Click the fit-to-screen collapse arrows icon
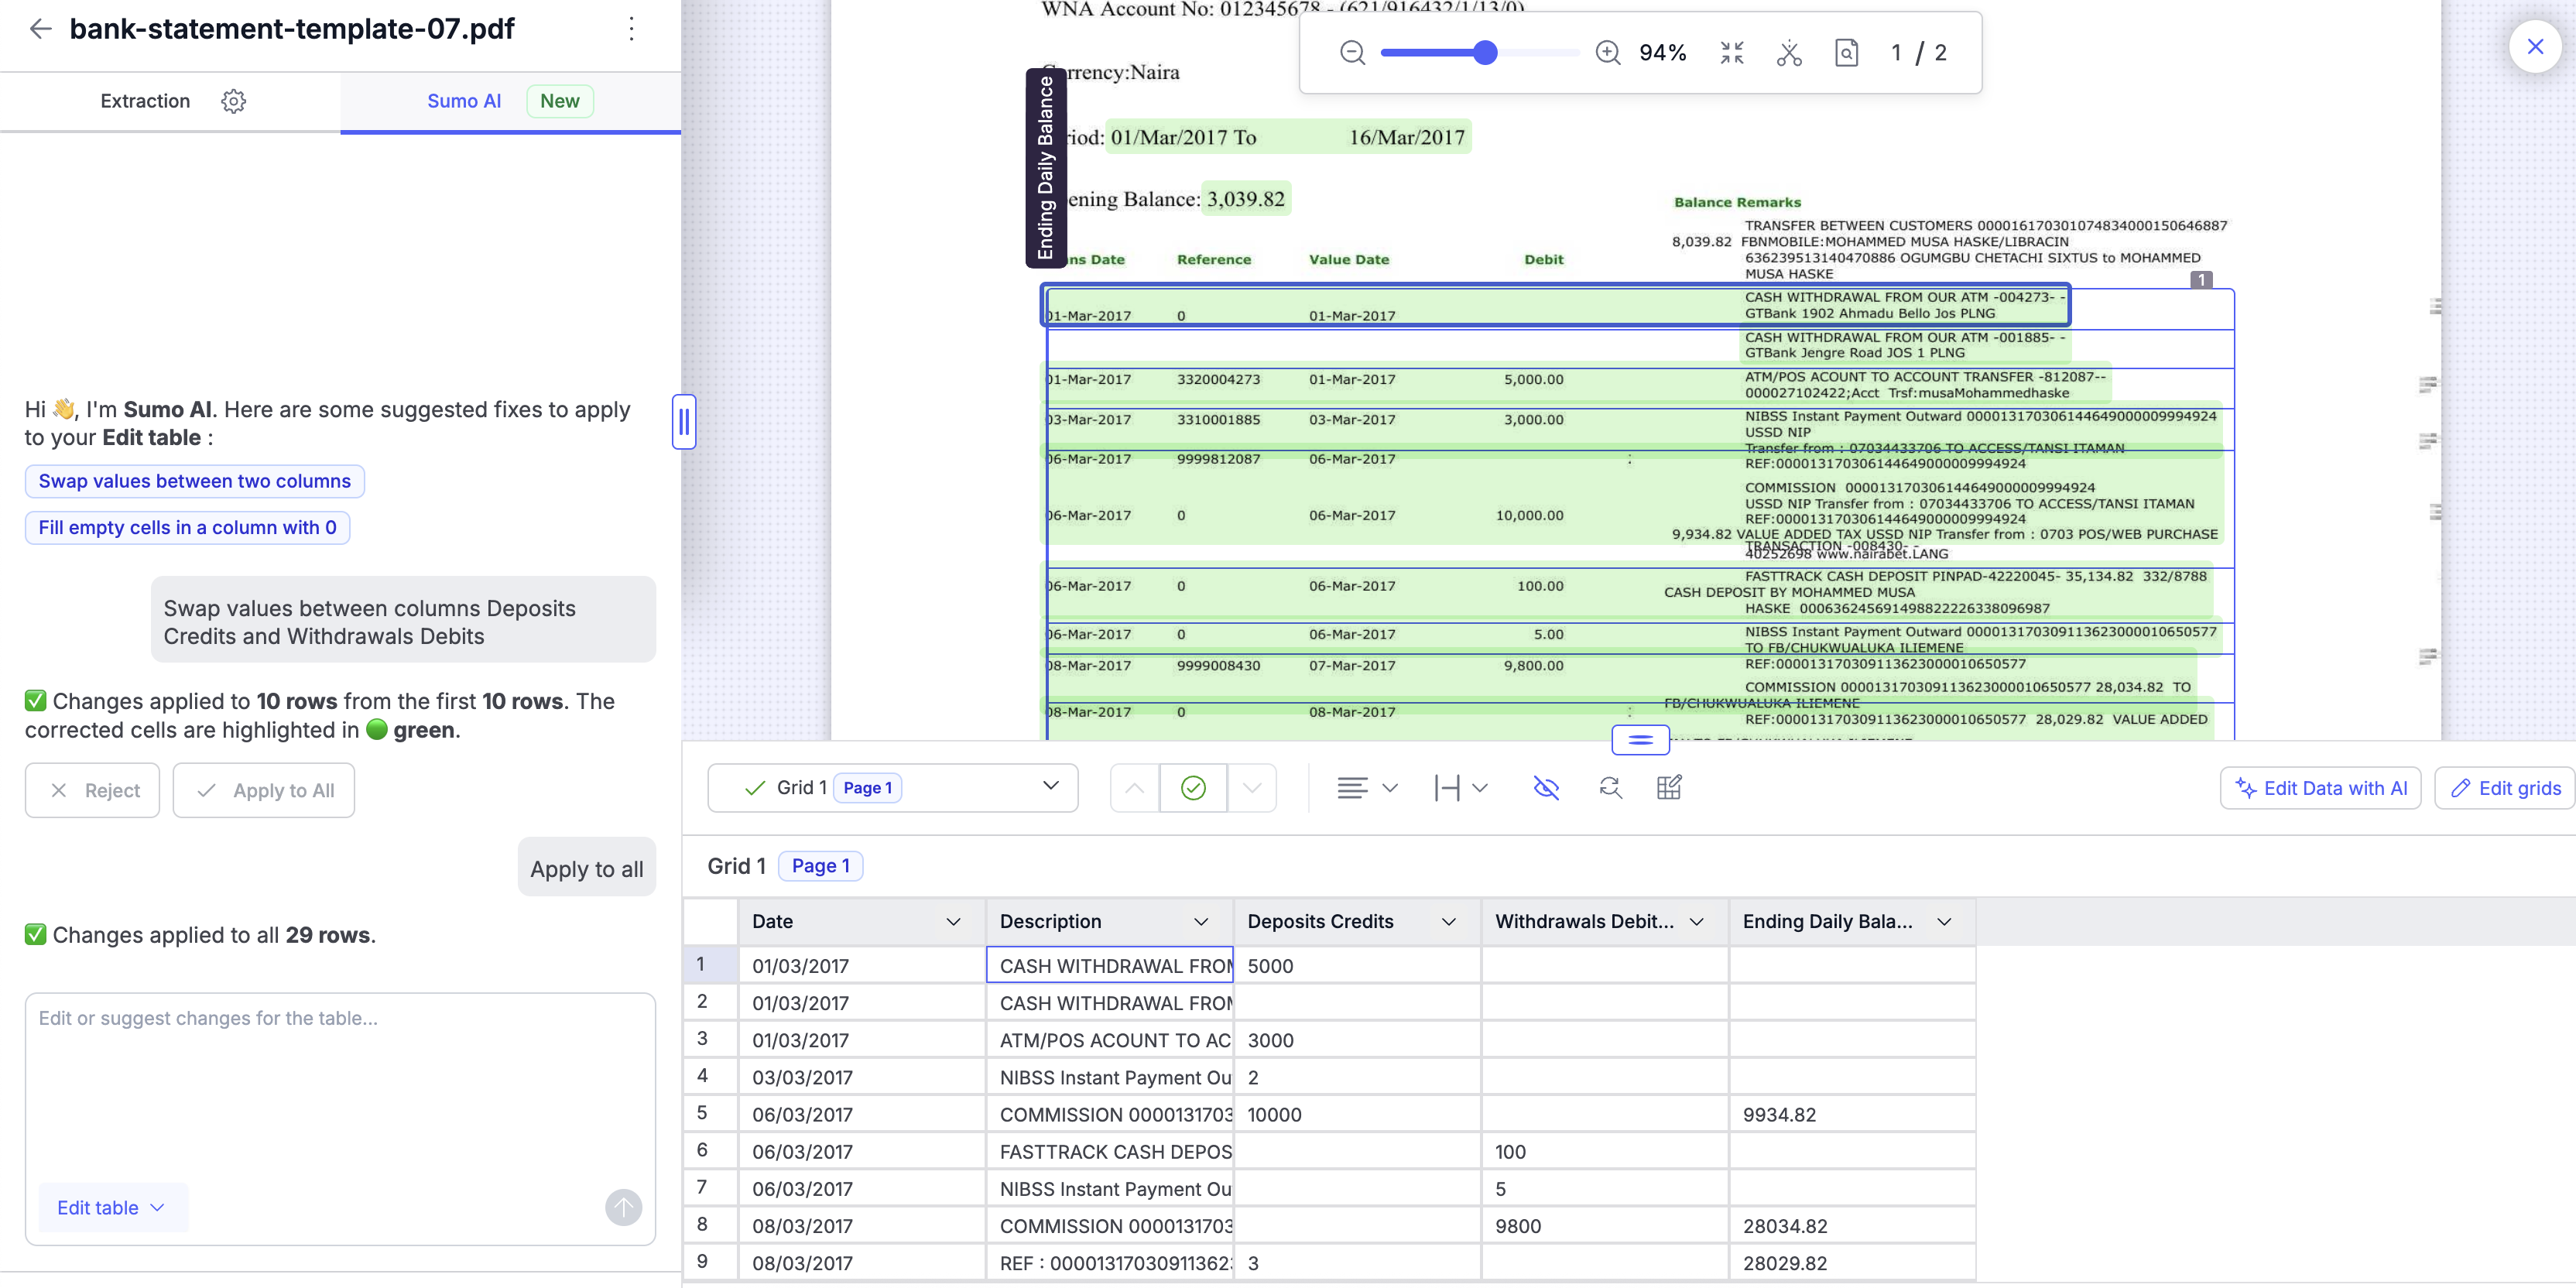The image size is (2576, 1288). click(1732, 53)
